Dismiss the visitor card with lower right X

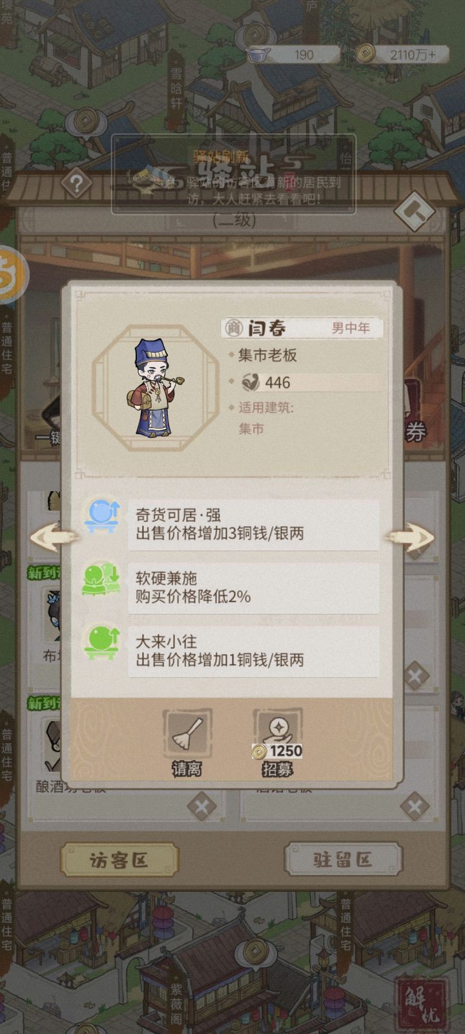coord(414,806)
